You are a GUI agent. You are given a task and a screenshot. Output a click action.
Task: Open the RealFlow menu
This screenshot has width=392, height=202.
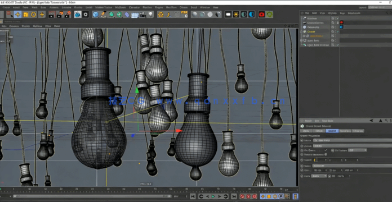(171, 7)
